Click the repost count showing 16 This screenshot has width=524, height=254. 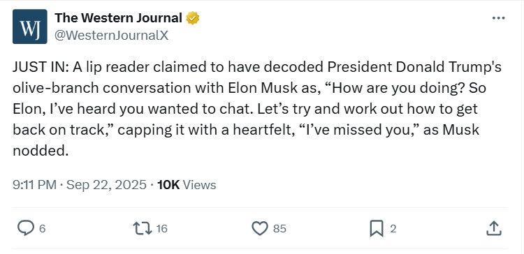[161, 229]
